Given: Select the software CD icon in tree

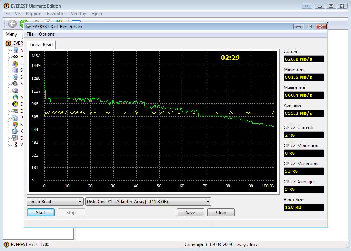Looking at the screenshot, I should pos(15,118).
